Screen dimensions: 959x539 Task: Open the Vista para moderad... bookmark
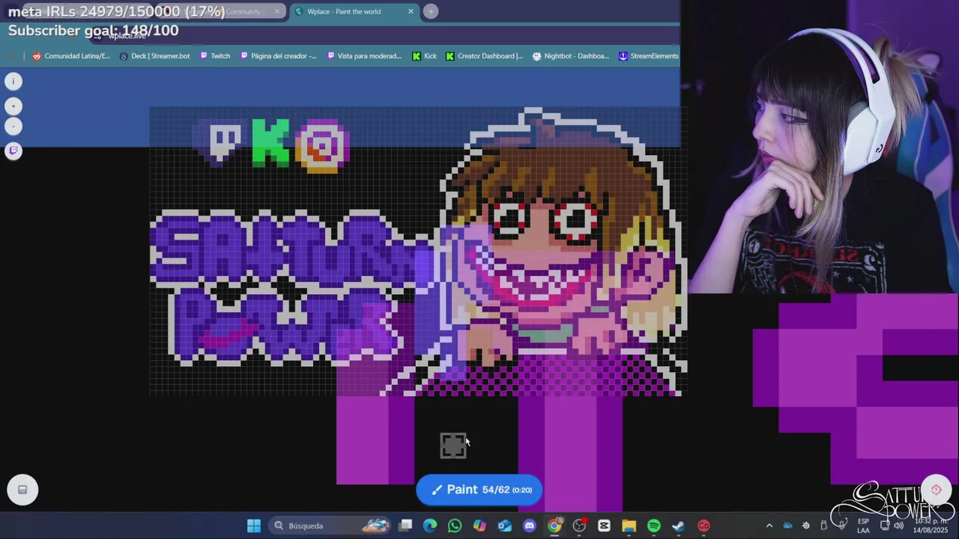(x=364, y=55)
